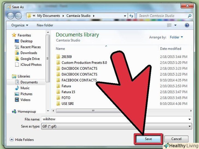This screenshot has height=149, width=199.
Task: Click the Google Drive folder icon
Action: [17, 59]
